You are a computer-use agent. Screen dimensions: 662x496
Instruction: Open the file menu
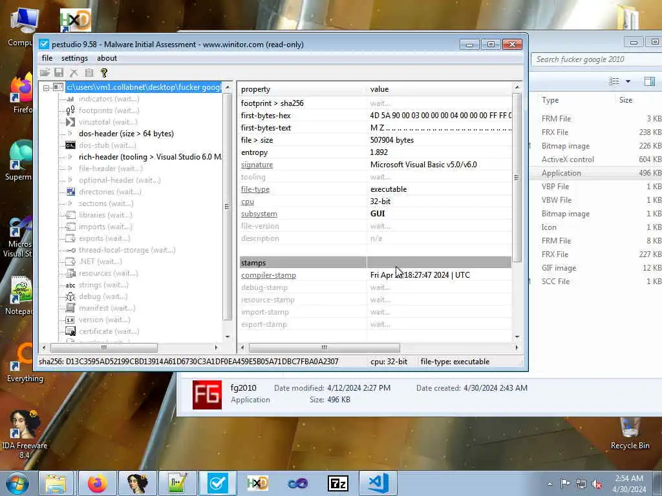click(47, 58)
